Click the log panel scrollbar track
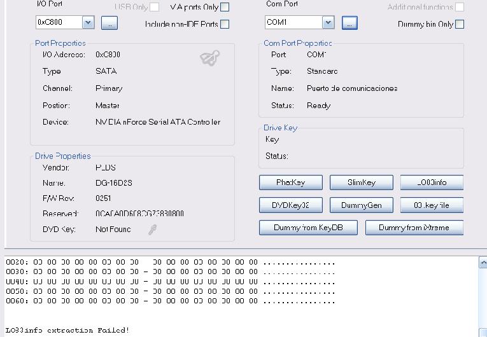This screenshot has height=337, width=487. 483,298
